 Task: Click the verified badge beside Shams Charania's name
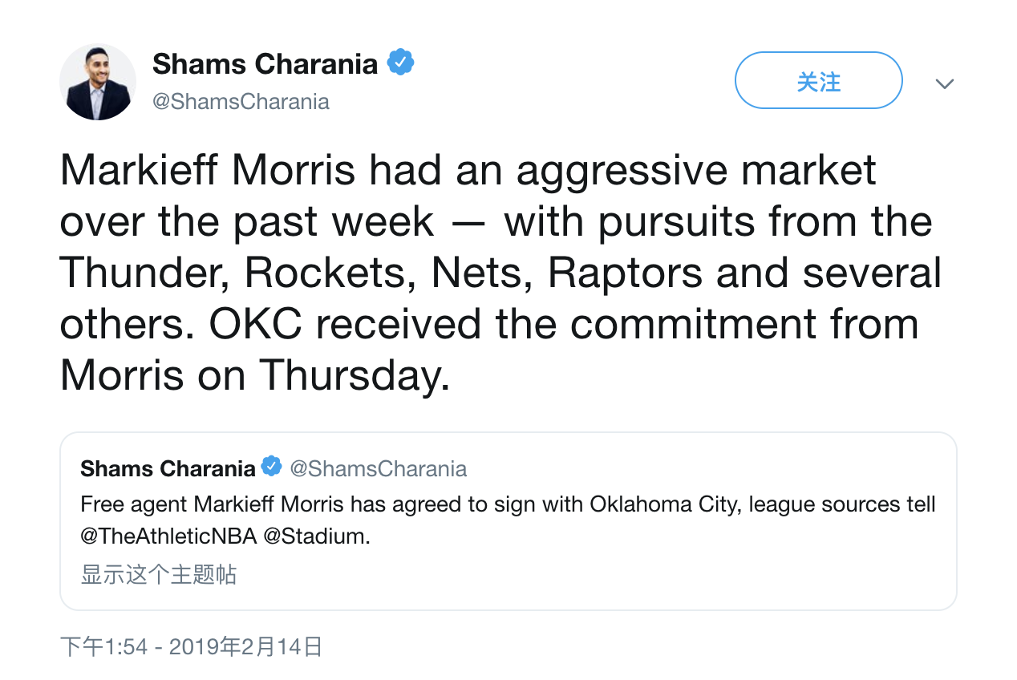click(400, 63)
